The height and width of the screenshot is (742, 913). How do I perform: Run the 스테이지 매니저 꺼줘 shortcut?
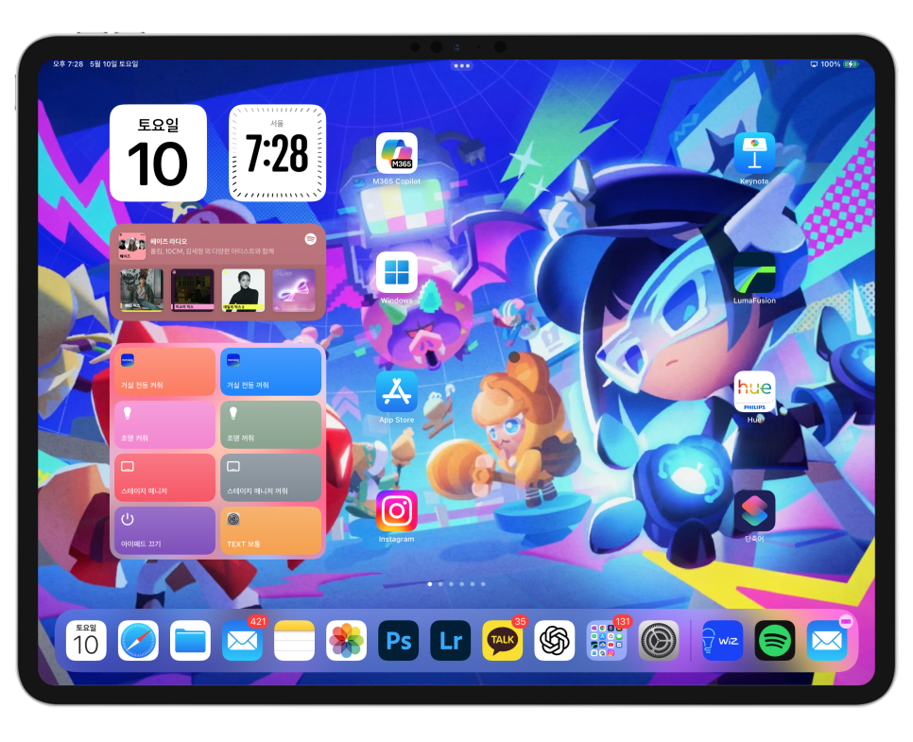(270, 477)
